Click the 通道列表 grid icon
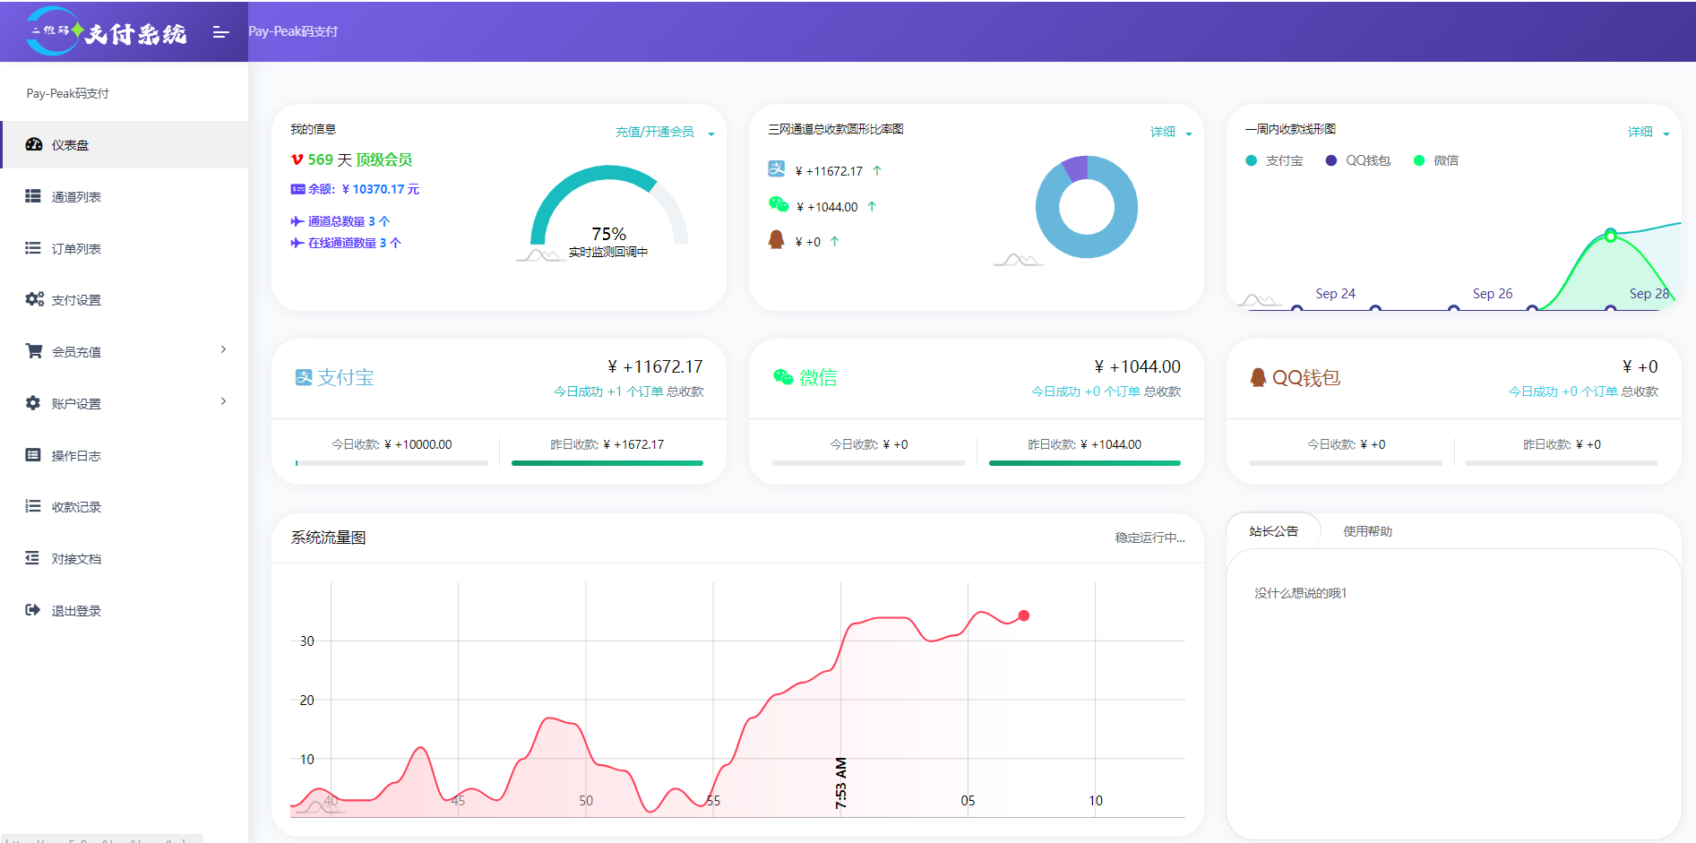The height and width of the screenshot is (843, 1696). tap(33, 196)
